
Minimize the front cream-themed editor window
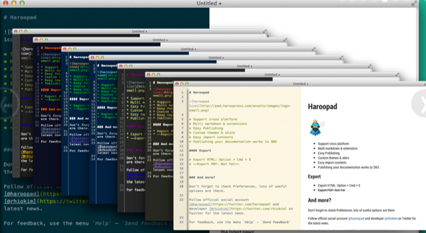pos(182,84)
